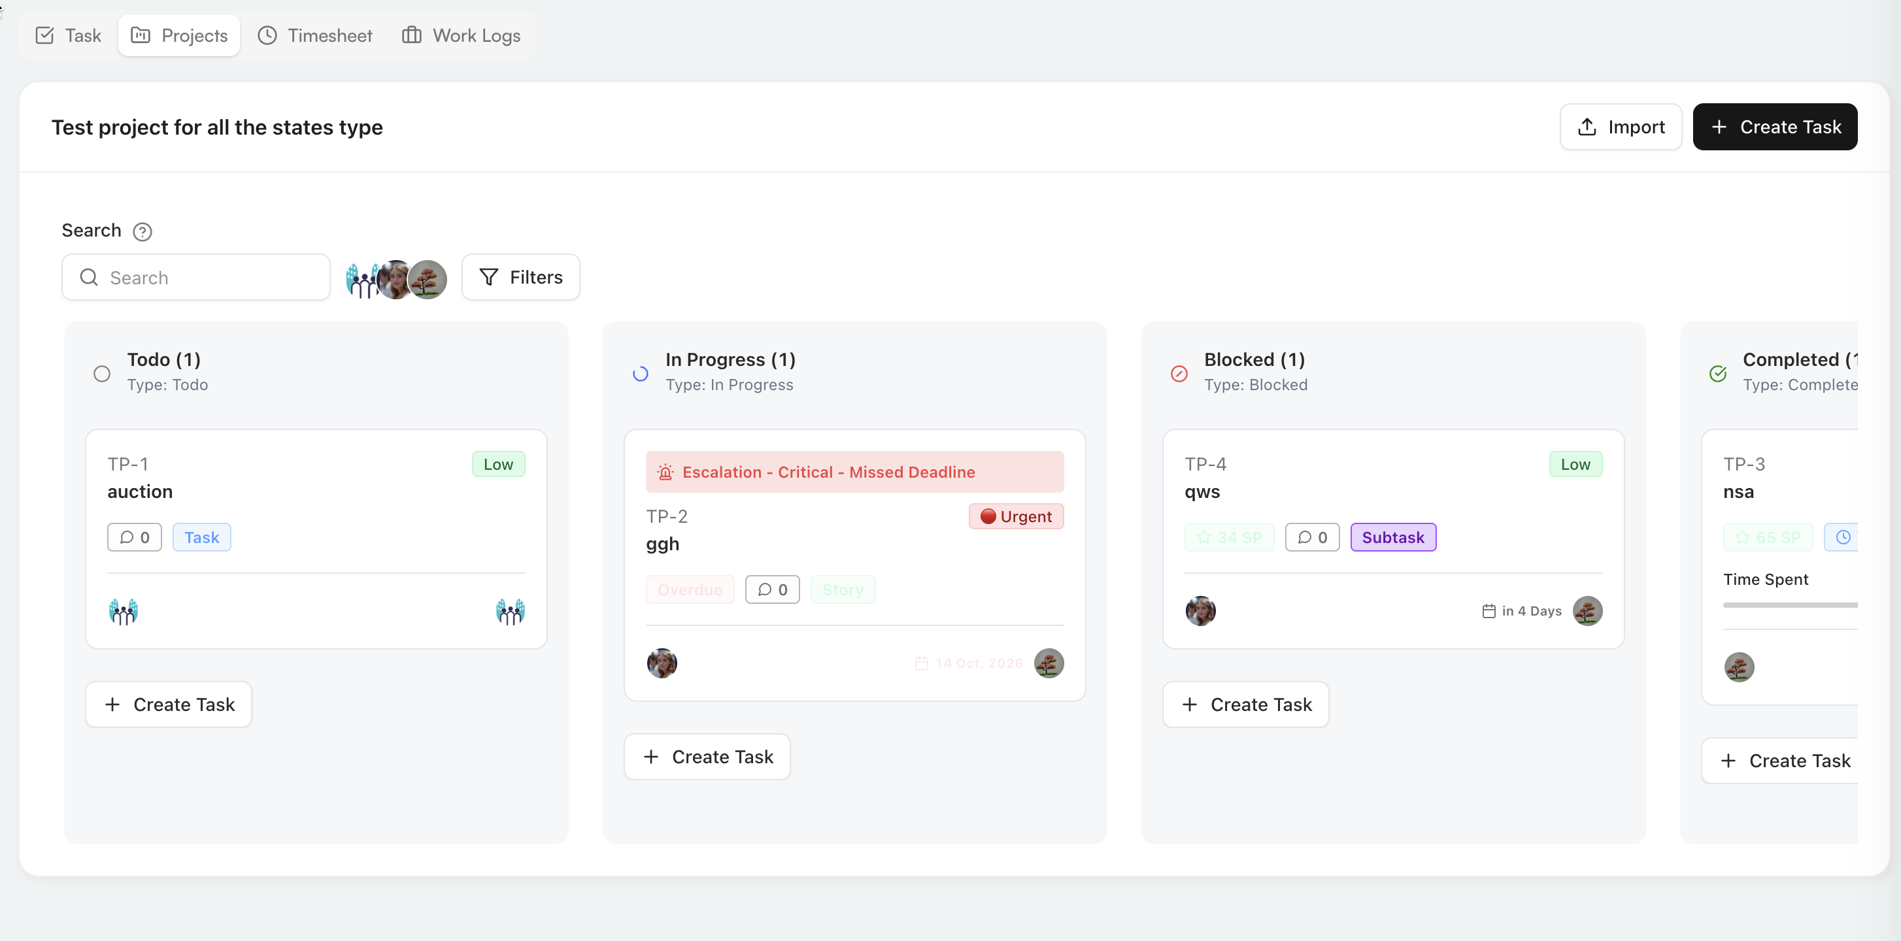Image resolution: width=1901 pixels, height=941 pixels.
Task: Click the left assignee avatar on TP-1
Action: tap(124, 612)
